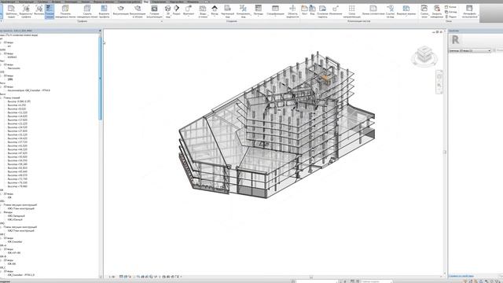Start Render (Визуализация) teapot tool
Image resolution: width=503 pixels, height=283 pixels.
(120, 11)
